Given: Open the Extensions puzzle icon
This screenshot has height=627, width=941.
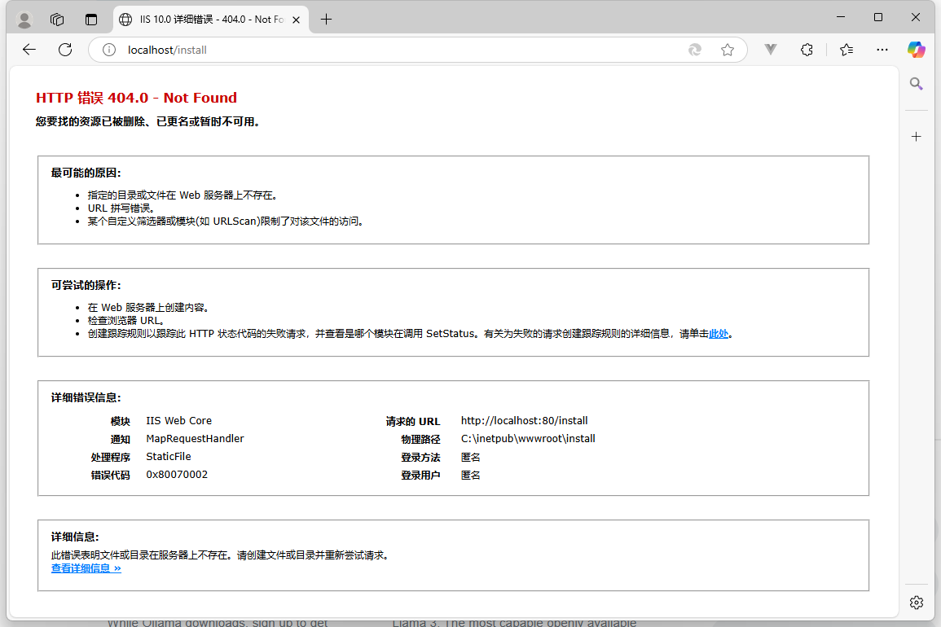Looking at the screenshot, I should [807, 50].
